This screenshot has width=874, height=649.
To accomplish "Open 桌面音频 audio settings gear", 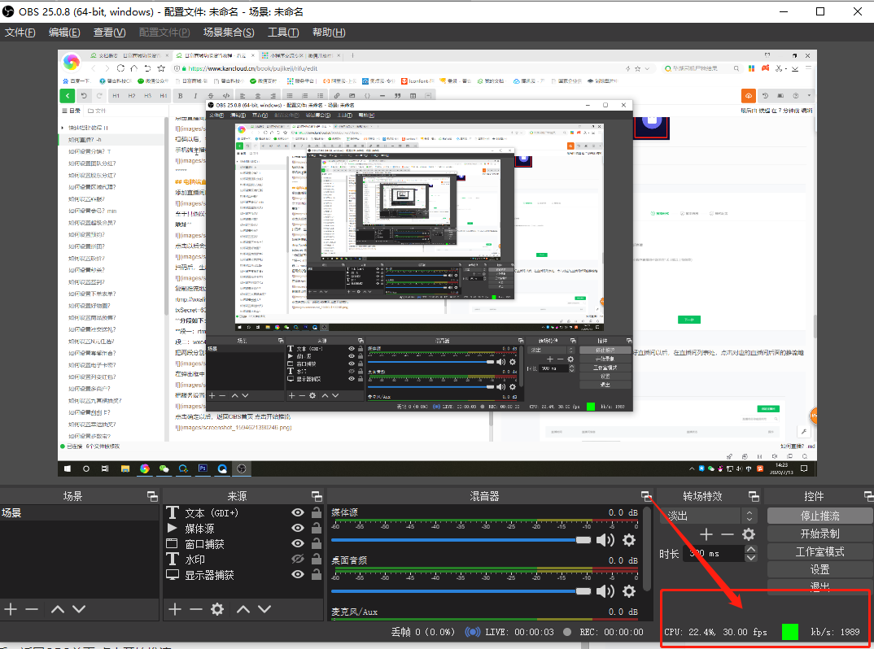I will (x=629, y=591).
